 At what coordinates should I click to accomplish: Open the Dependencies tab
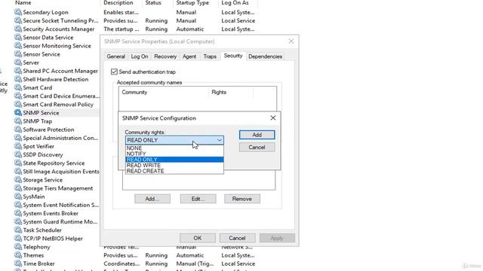(265, 56)
